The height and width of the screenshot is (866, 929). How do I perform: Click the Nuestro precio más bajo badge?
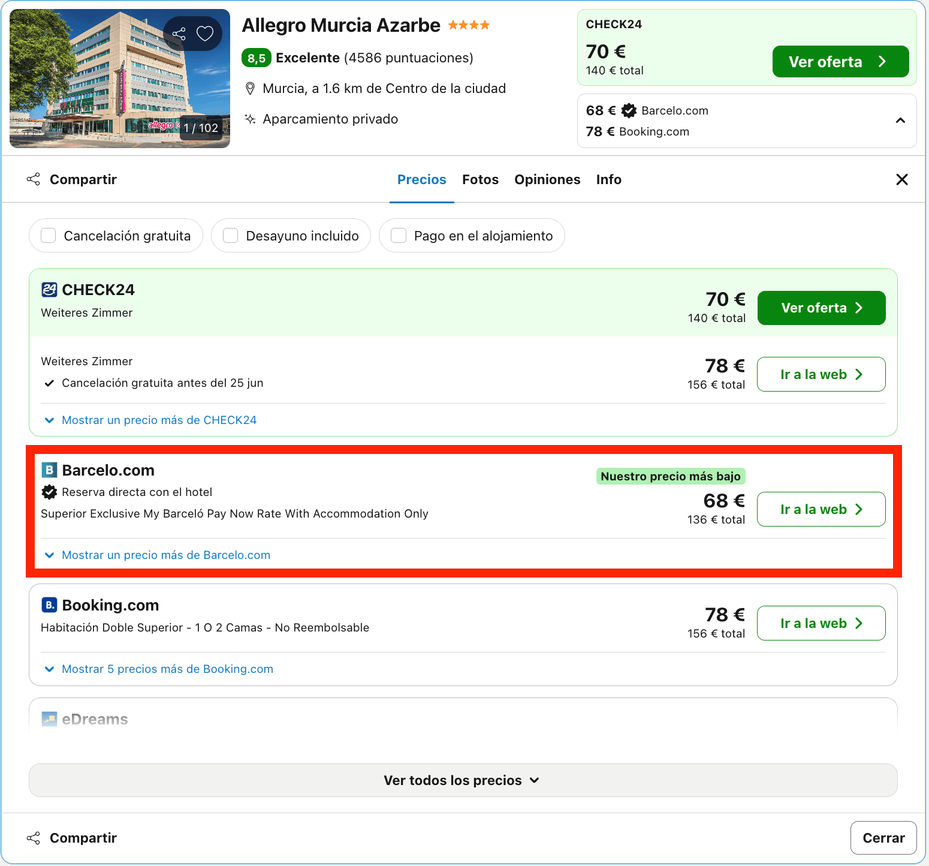(671, 476)
